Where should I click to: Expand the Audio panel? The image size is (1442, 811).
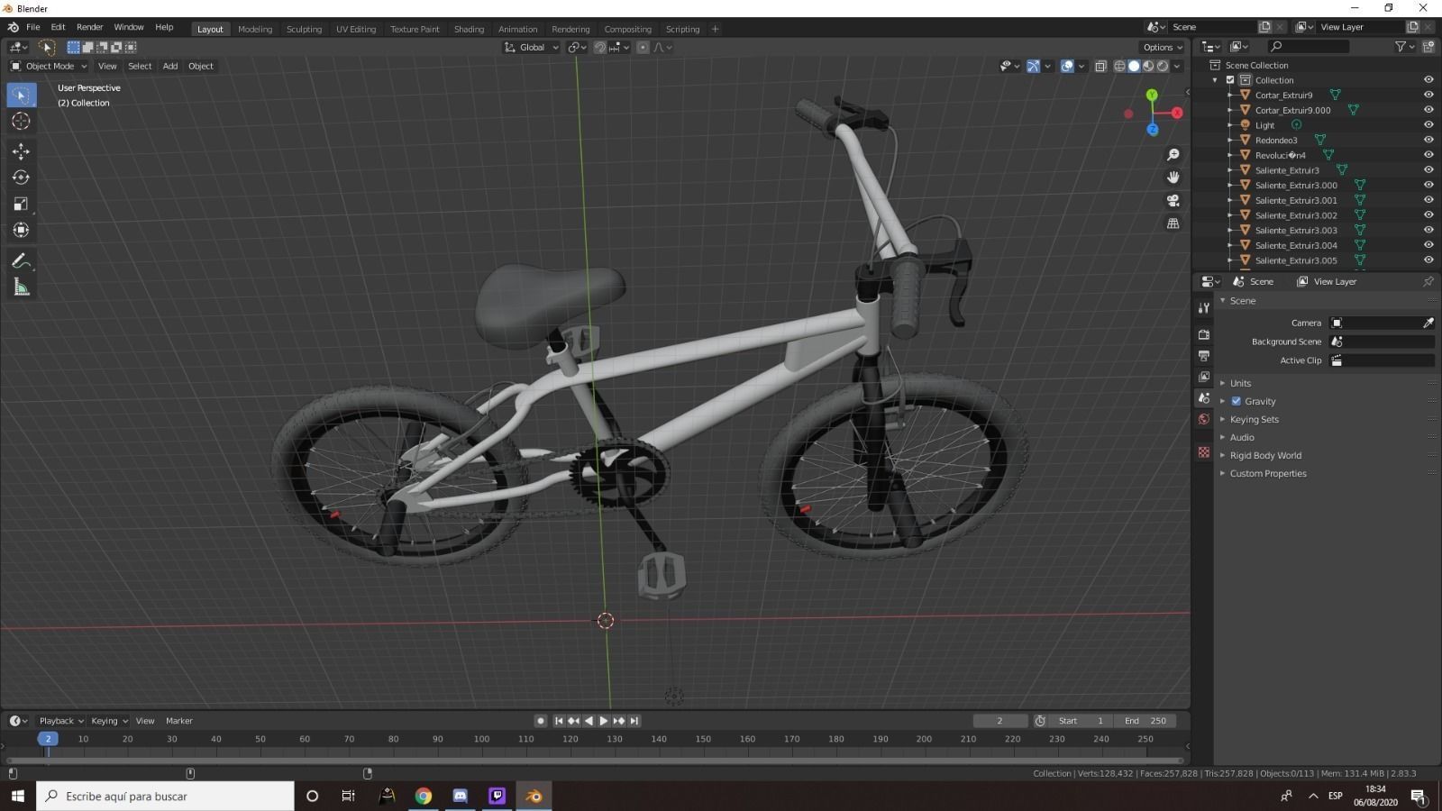pos(1242,437)
